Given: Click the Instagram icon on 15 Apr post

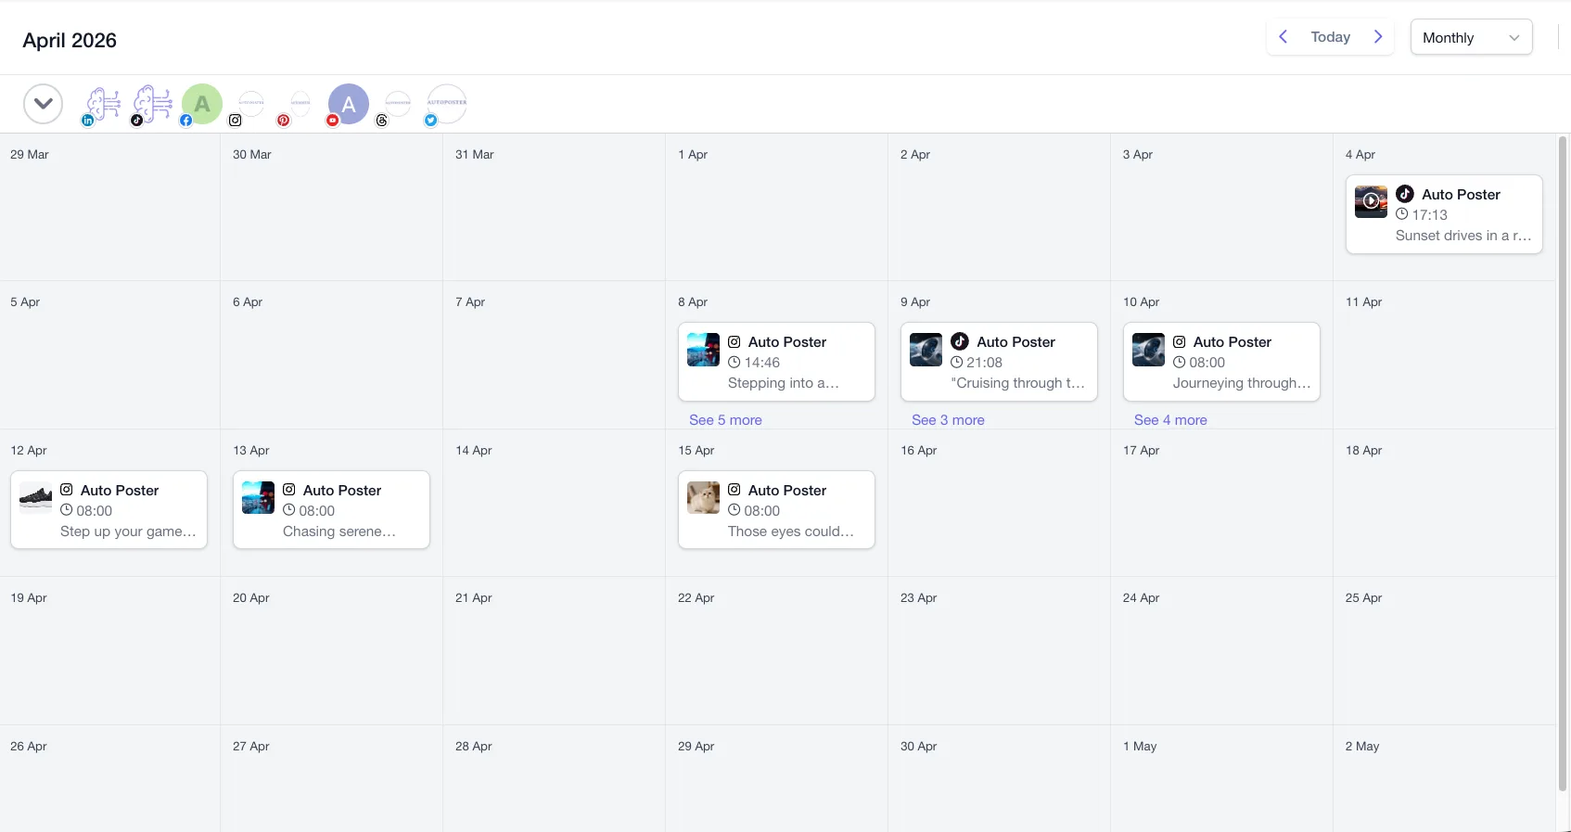Looking at the screenshot, I should (734, 490).
